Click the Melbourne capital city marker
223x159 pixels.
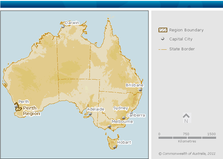[x=109, y=126]
